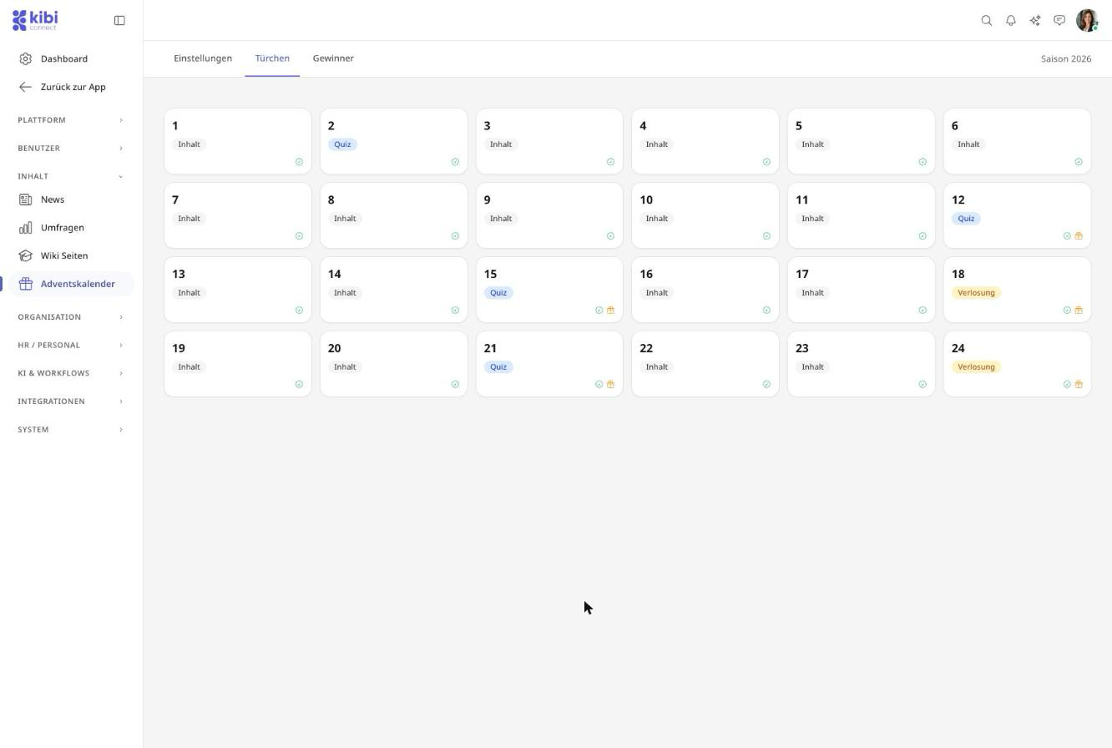Click the green check icon on door 1

coord(299,162)
